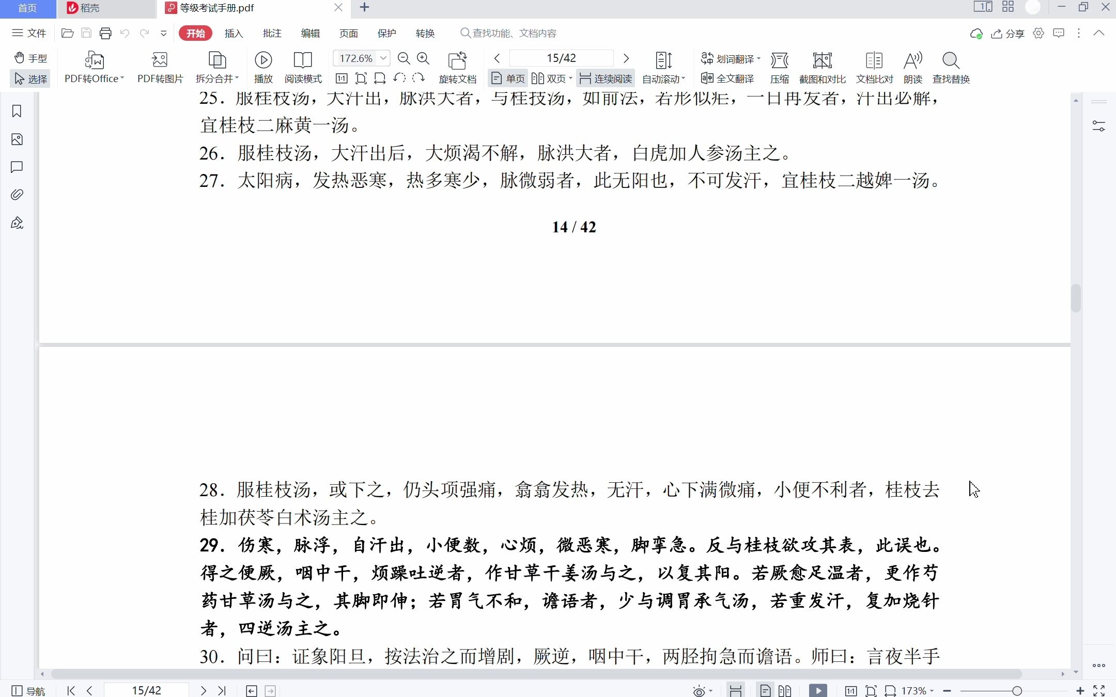Open the 自动滚动 auto-scroll dropdown
Image resolution: width=1116 pixels, height=697 pixels.
(663, 68)
